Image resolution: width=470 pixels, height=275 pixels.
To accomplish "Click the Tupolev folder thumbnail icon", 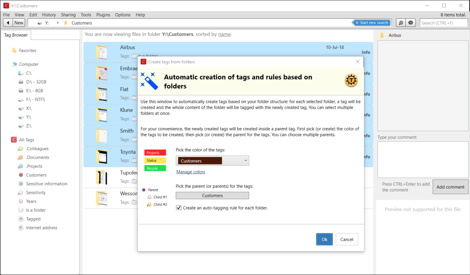I will [x=101, y=178].
